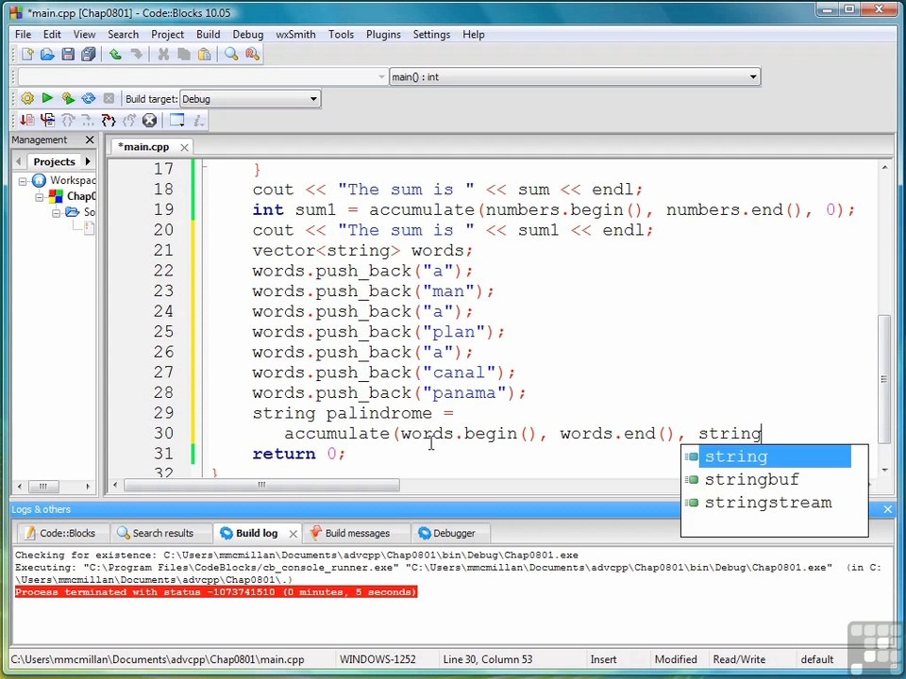Switch to the *main.cpp editor tab
Viewport: 906px width, 679px height.
pos(143,147)
